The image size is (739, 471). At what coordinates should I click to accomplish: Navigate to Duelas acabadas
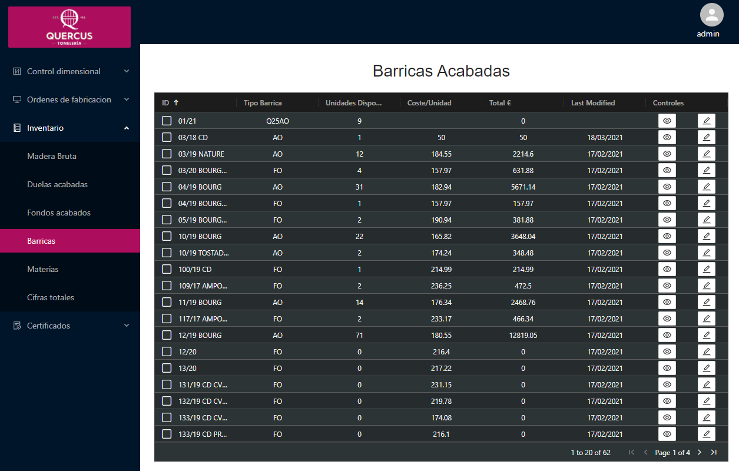[x=57, y=184]
